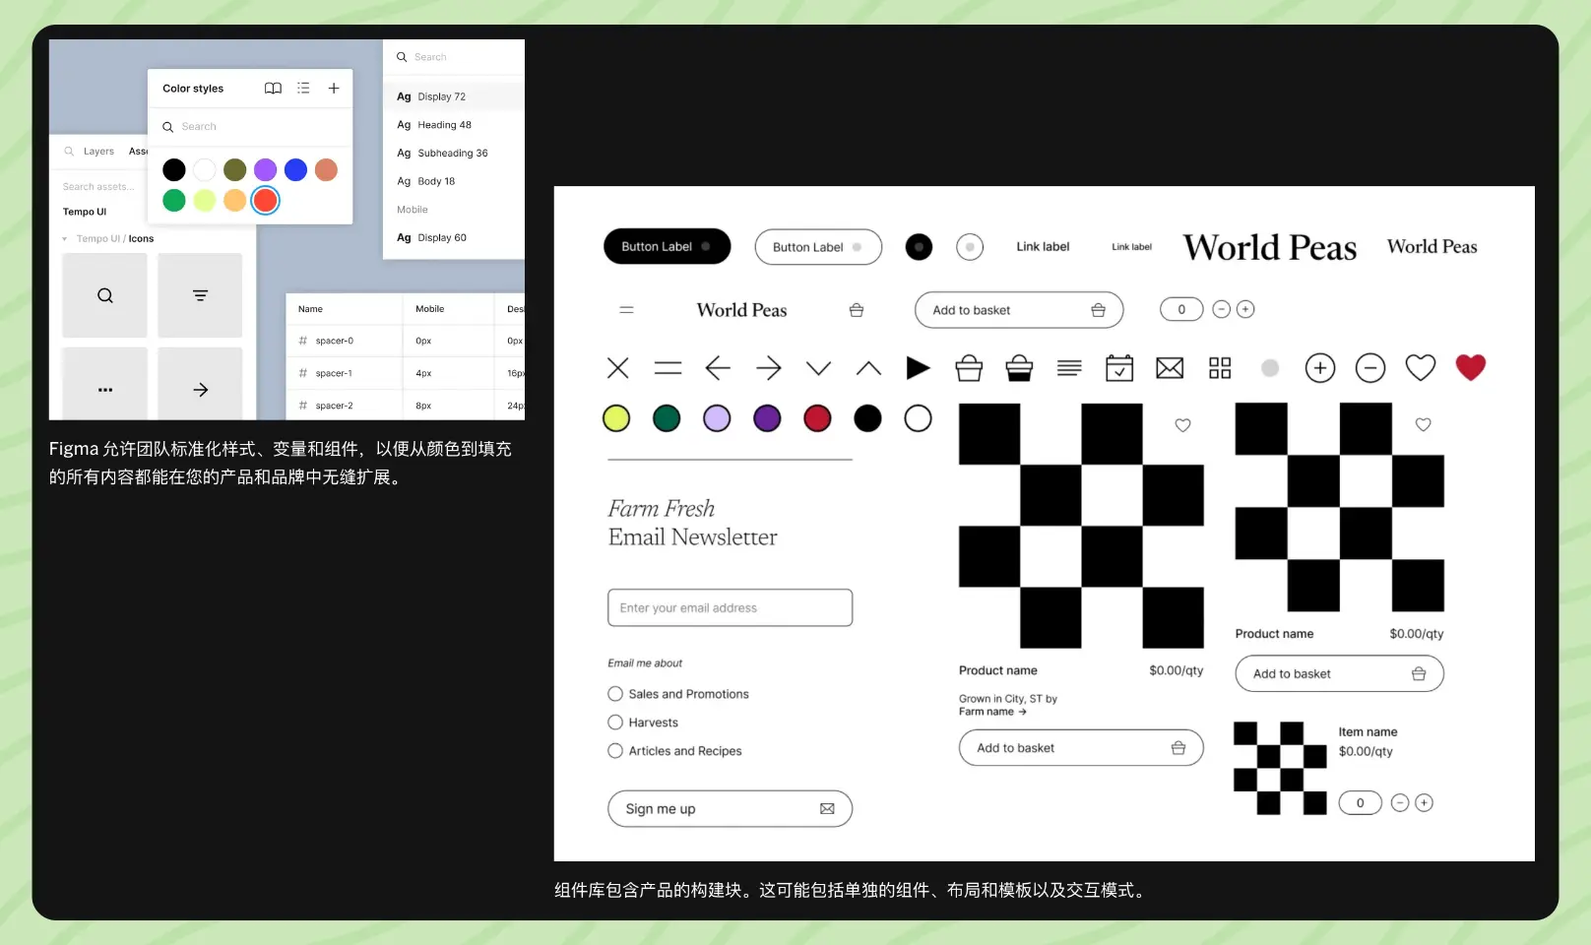Switch to the Layers tab
This screenshot has height=945, width=1591.
pos(98,152)
